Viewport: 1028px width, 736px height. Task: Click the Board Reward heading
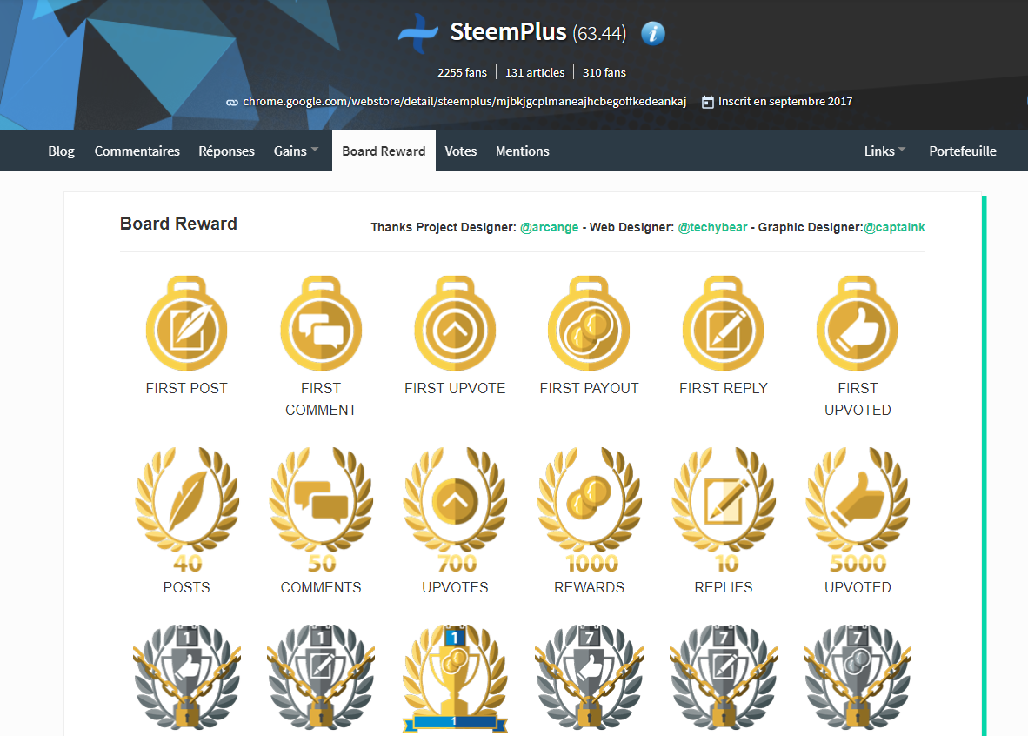178,224
